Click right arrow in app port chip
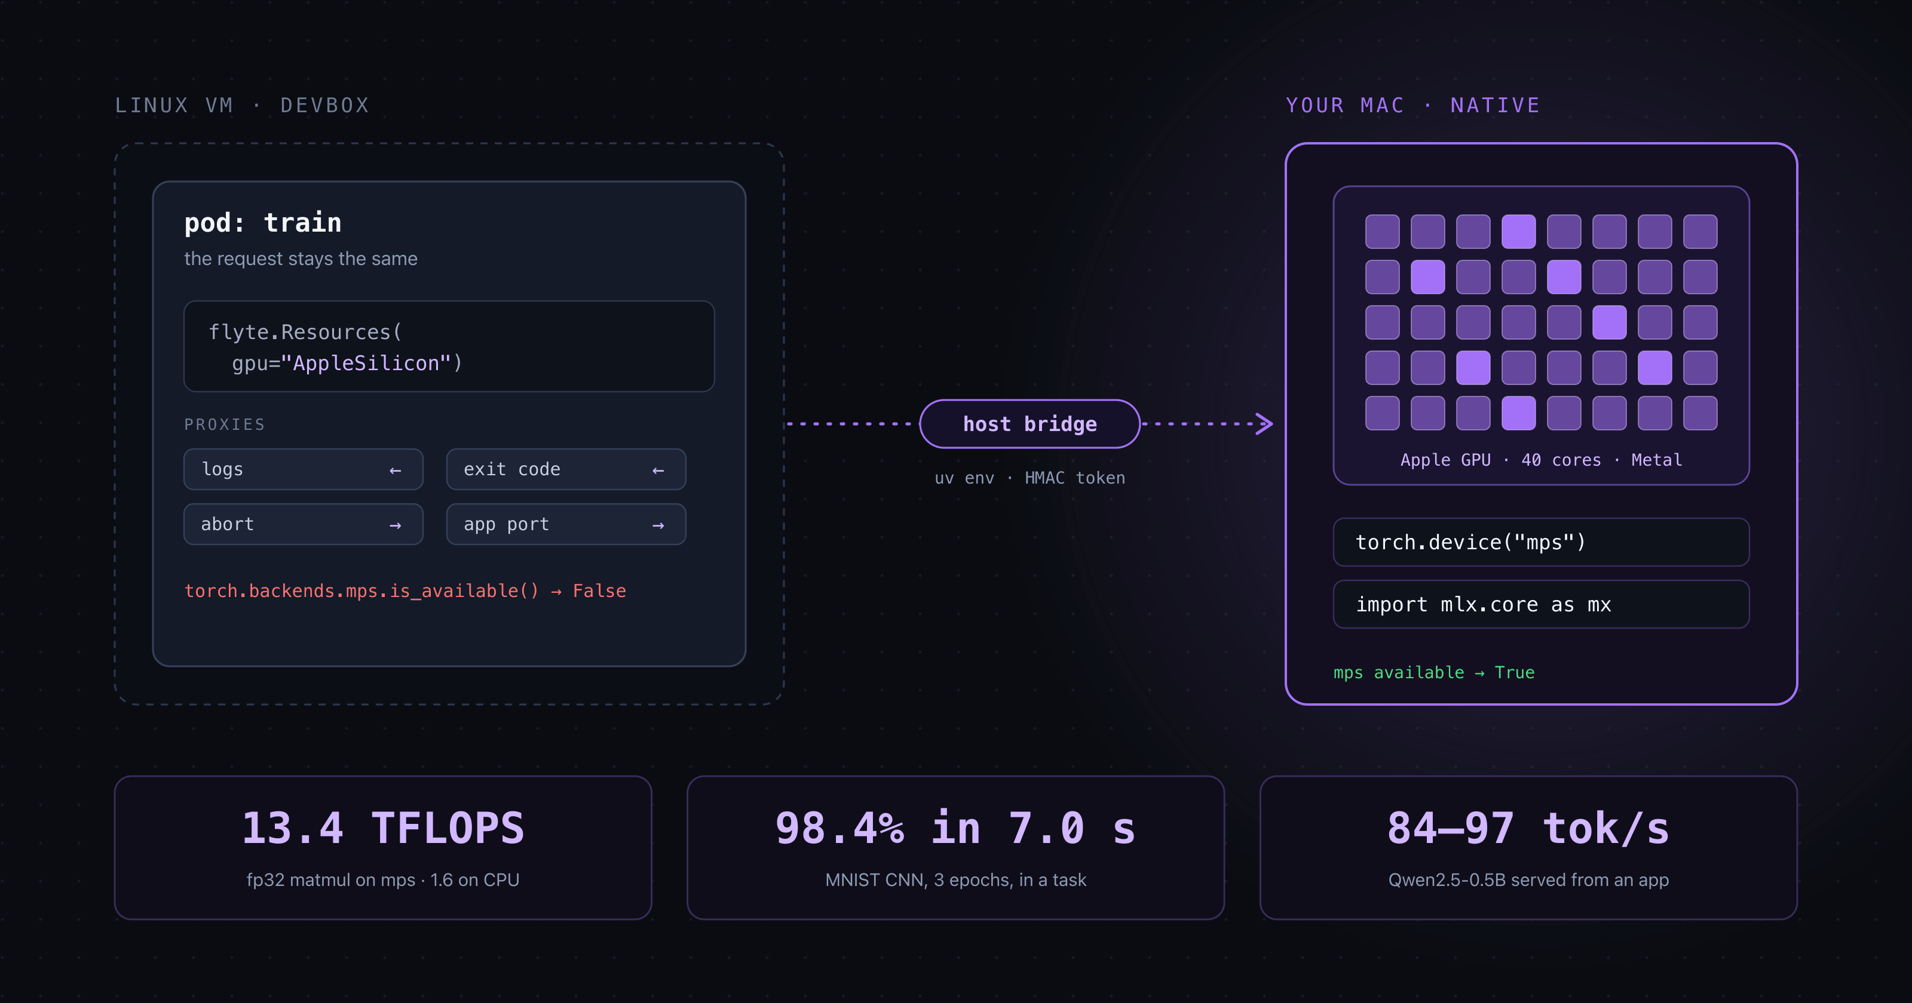Image resolution: width=1912 pixels, height=1003 pixels. click(x=658, y=525)
